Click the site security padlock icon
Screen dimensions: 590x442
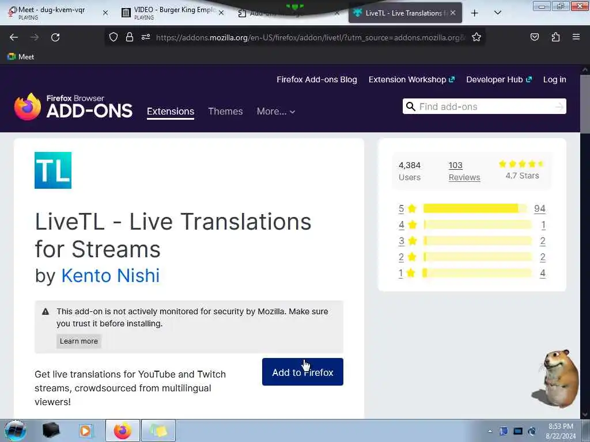130,37
